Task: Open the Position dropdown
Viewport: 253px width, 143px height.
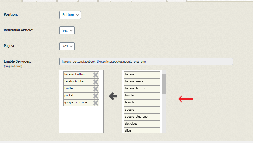Action: coord(70,15)
